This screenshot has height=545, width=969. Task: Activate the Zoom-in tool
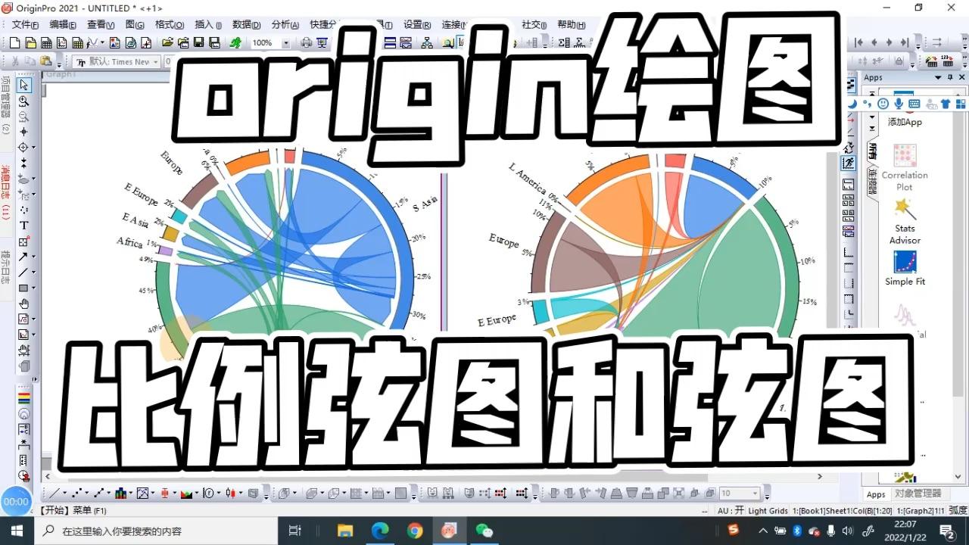(23, 101)
